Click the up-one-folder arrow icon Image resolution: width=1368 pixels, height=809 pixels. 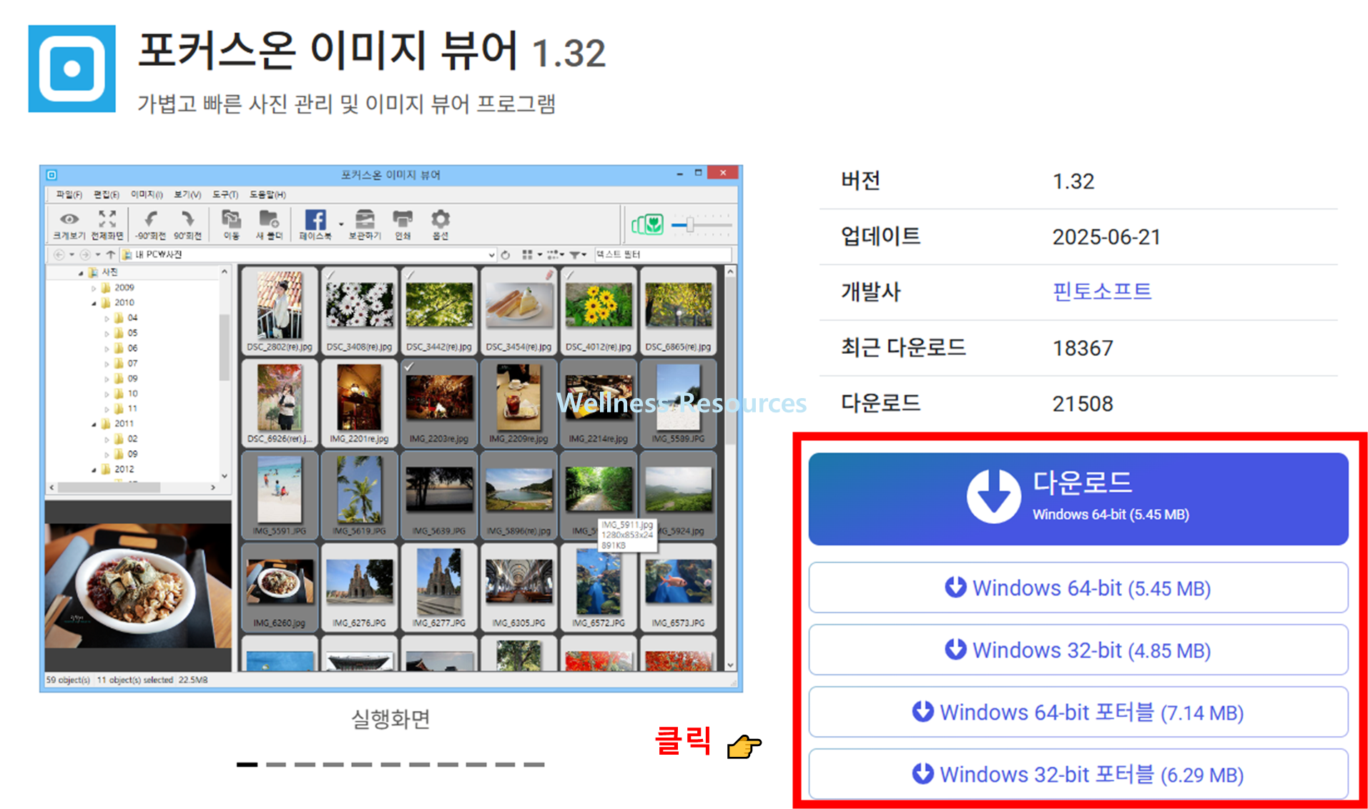pyautogui.click(x=110, y=254)
